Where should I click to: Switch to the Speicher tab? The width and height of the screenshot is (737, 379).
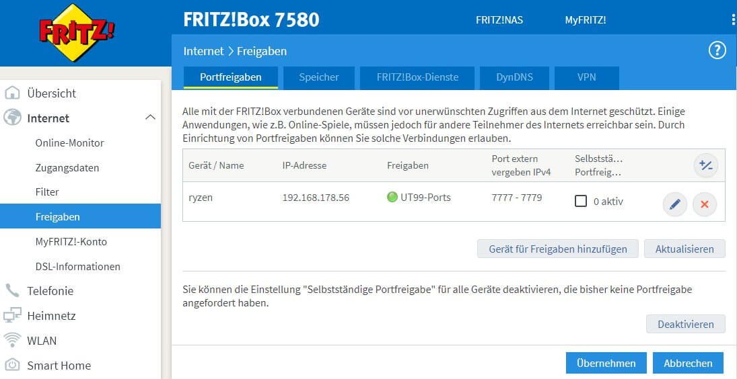[319, 77]
